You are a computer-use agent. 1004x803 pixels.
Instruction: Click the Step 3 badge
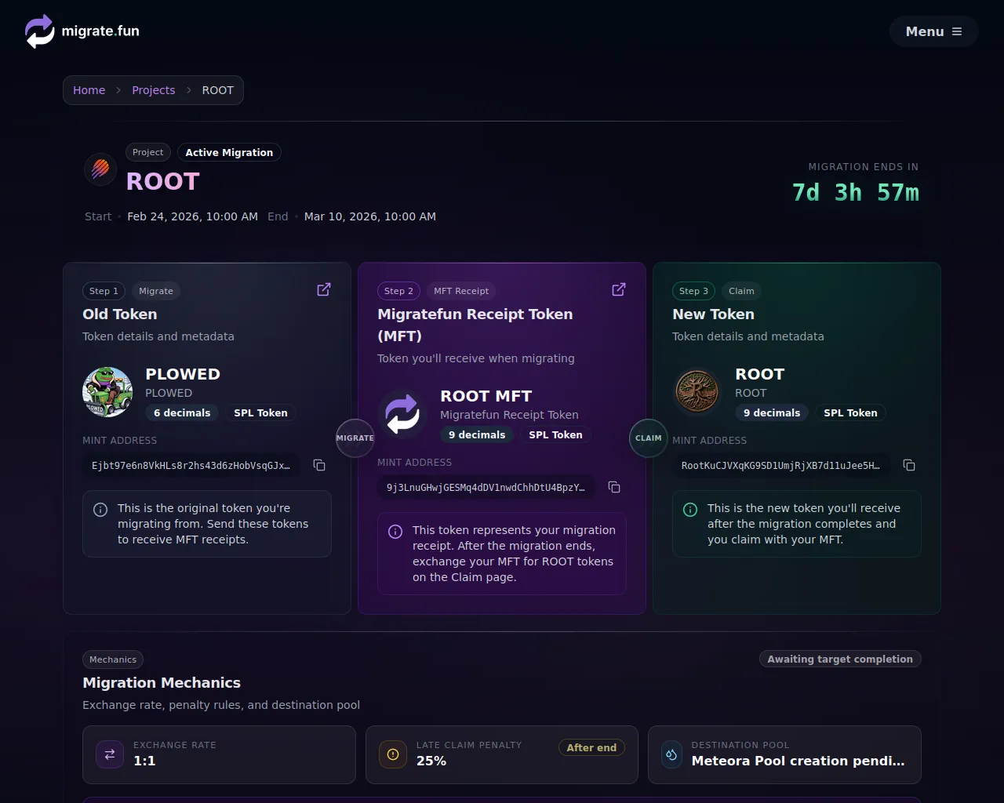tap(693, 291)
